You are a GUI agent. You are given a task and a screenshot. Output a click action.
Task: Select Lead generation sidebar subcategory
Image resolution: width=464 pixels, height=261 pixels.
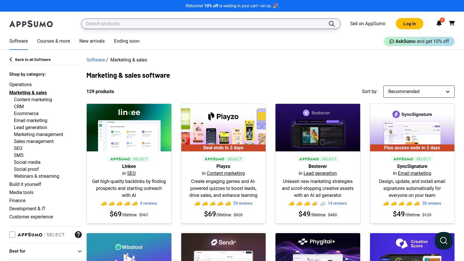point(30,127)
